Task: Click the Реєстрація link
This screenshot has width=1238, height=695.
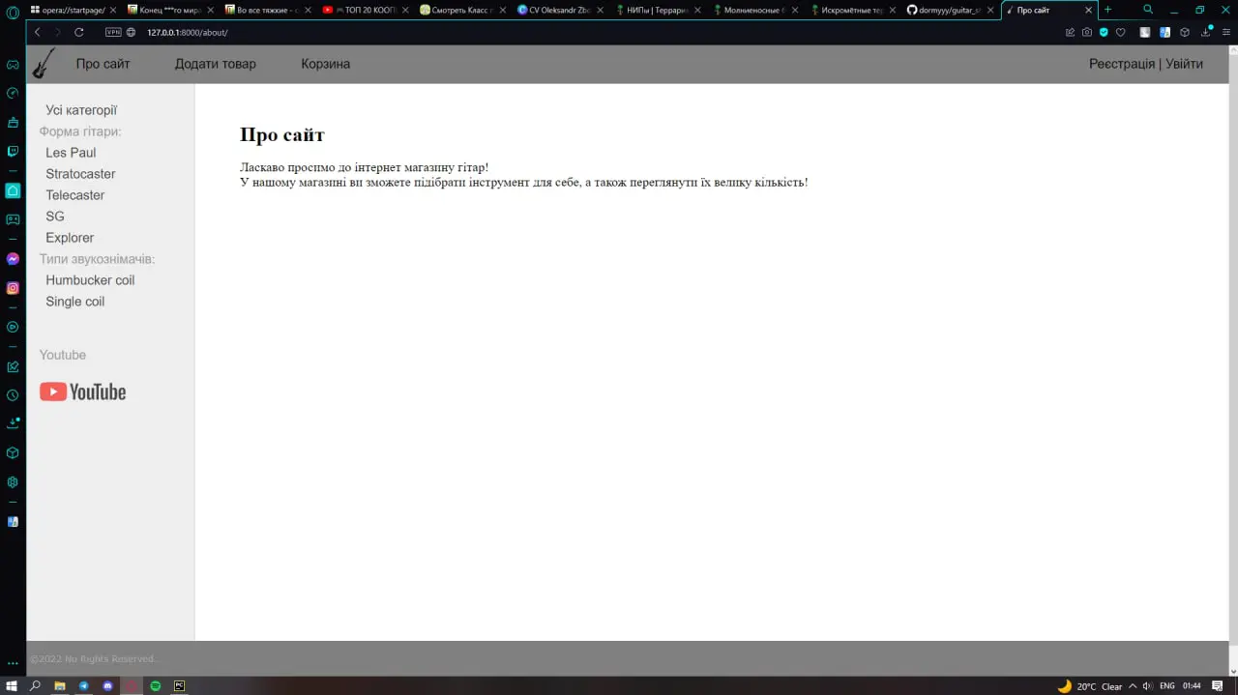Action: pos(1122,64)
